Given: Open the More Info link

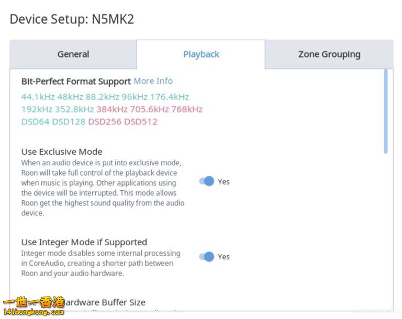Looking at the screenshot, I should pos(153,81).
